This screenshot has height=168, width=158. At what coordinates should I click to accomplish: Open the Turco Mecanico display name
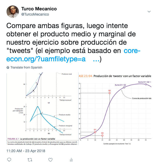tap(39, 9)
